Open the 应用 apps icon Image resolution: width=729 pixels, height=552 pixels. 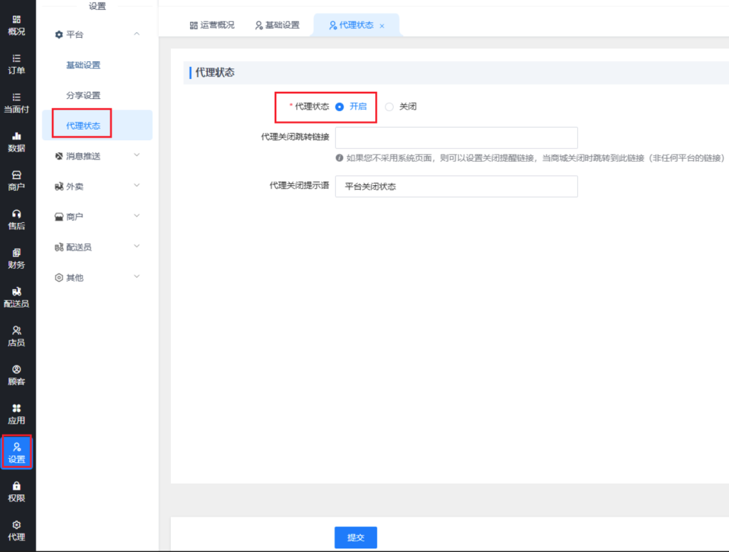(16, 414)
